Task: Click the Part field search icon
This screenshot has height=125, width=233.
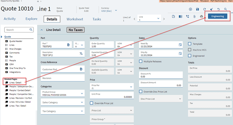Action: [68, 45]
